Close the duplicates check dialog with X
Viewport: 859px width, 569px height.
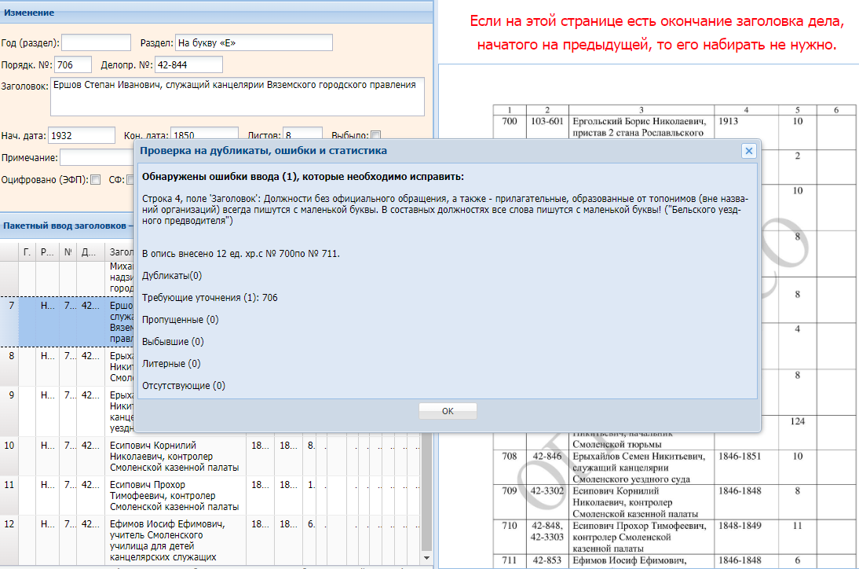point(748,151)
